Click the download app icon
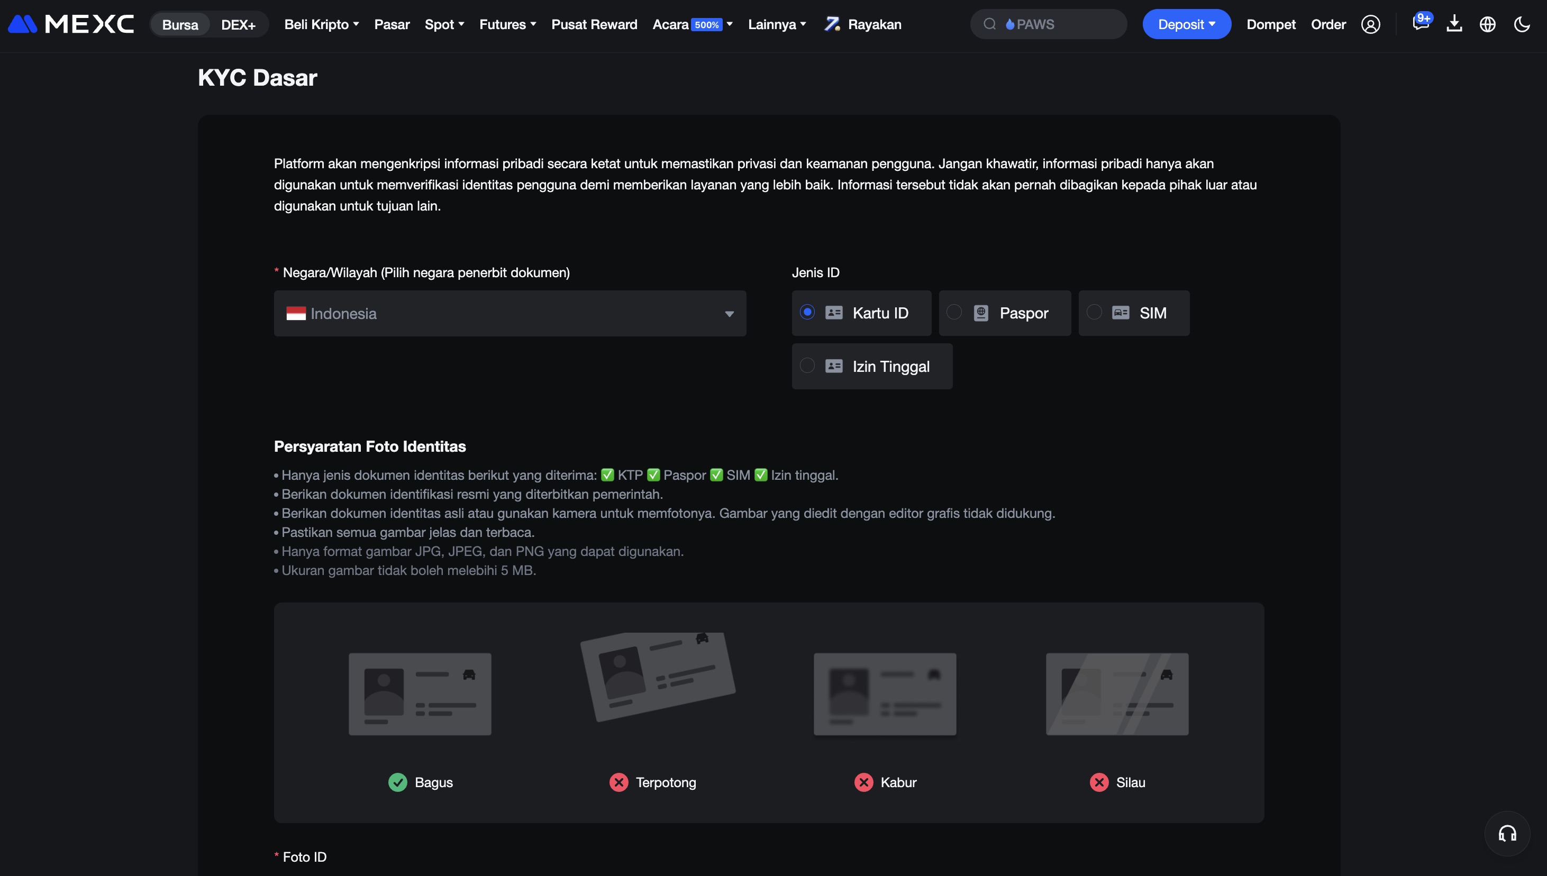Screen dimensions: 1547x876 (x=1454, y=24)
